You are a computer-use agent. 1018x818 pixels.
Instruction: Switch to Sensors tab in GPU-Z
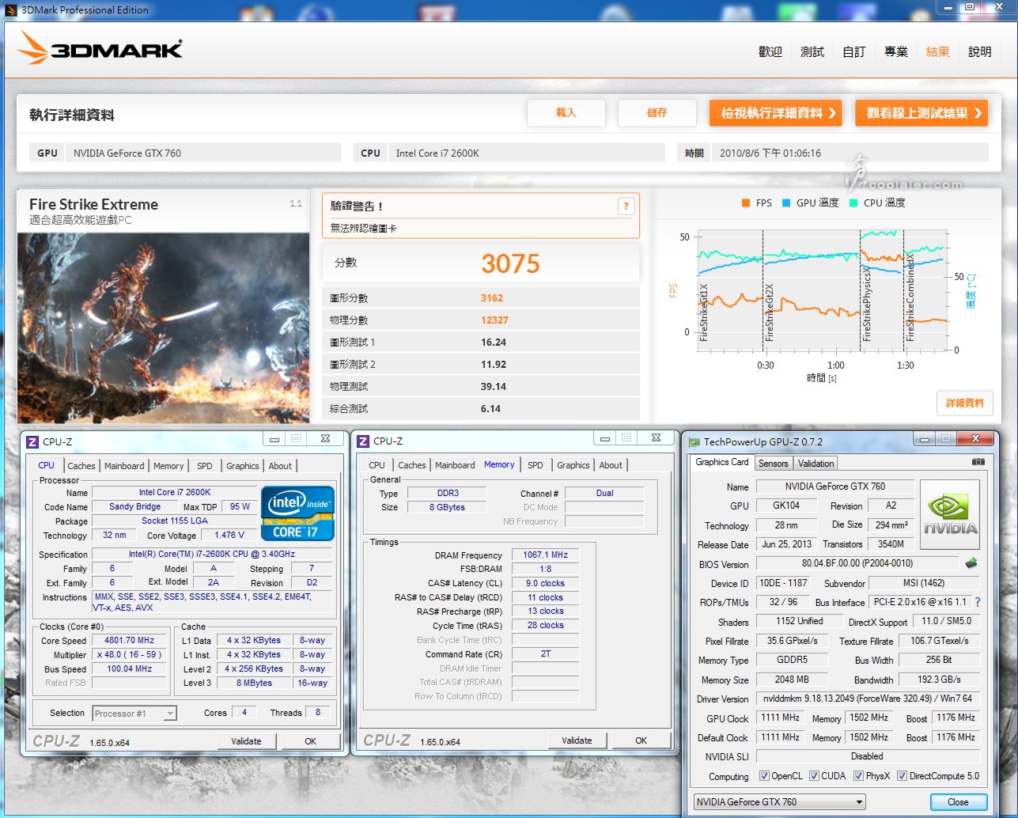(774, 464)
